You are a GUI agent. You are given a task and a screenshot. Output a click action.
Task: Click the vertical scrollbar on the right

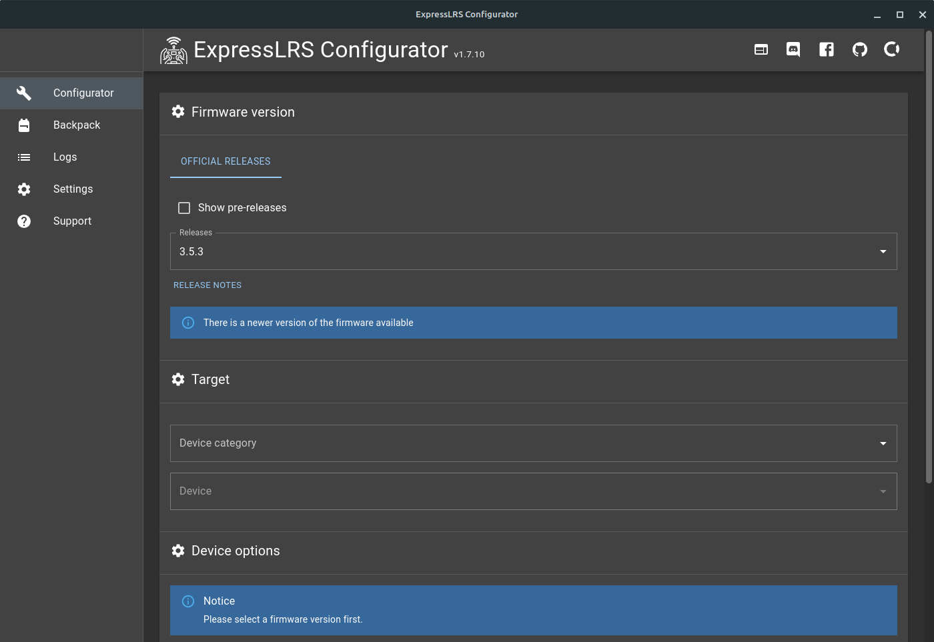point(929,257)
